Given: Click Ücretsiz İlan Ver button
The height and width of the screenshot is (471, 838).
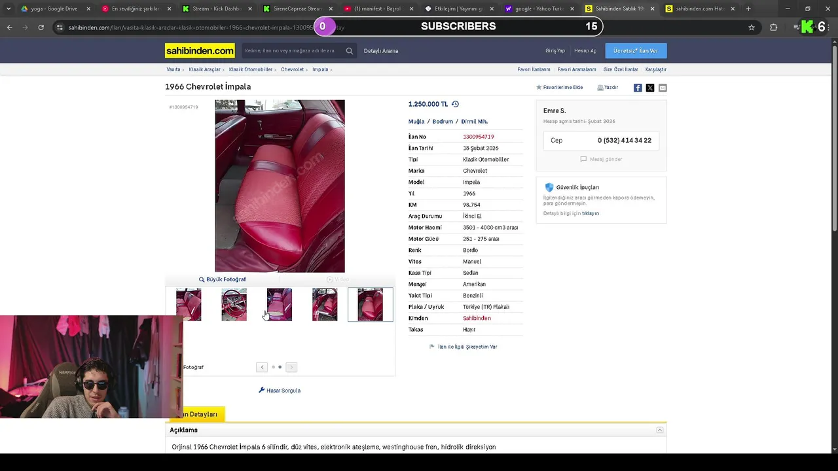Looking at the screenshot, I should click(x=636, y=50).
